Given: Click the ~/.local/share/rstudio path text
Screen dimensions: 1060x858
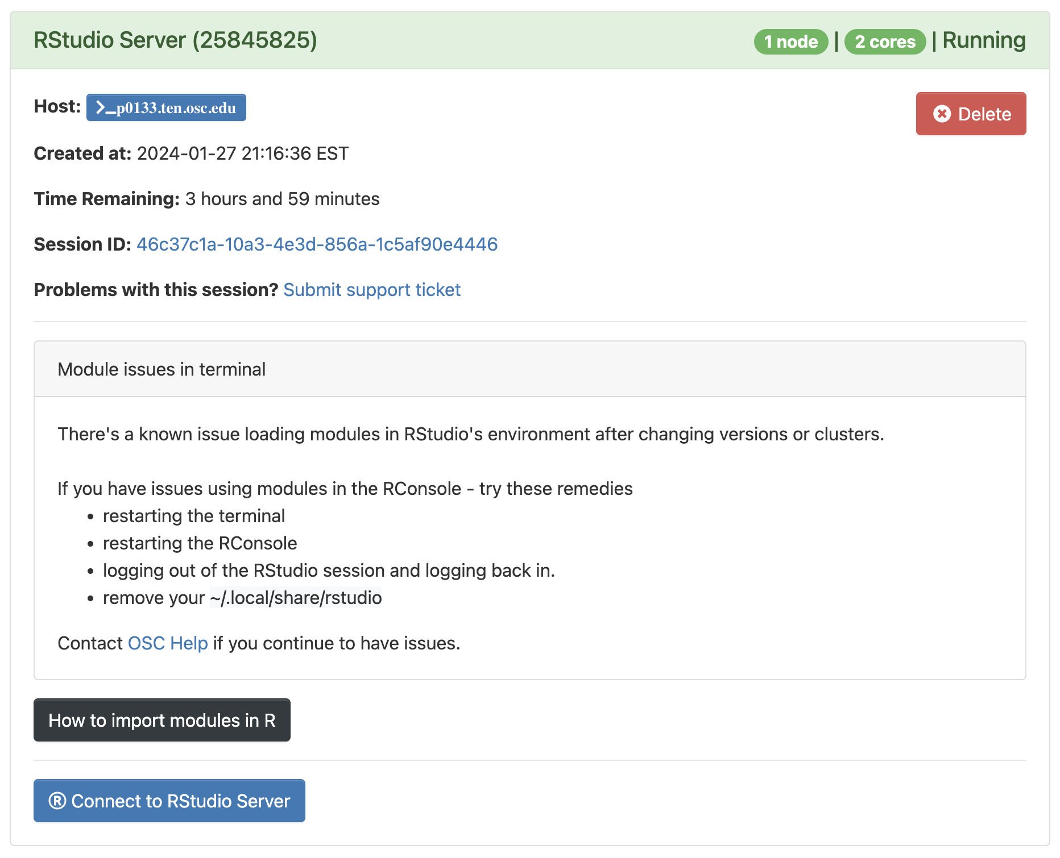Looking at the screenshot, I should (x=296, y=598).
